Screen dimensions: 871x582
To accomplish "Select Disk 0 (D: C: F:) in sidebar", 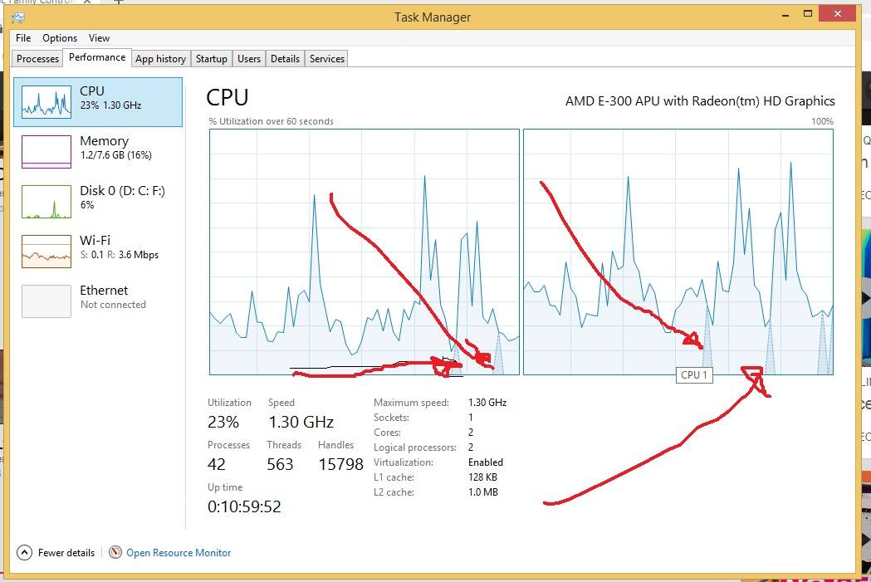I will pos(98,201).
